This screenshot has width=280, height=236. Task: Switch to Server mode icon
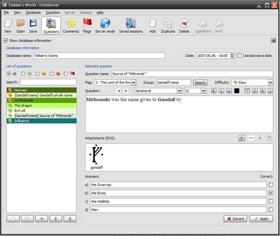pos(105,26)
